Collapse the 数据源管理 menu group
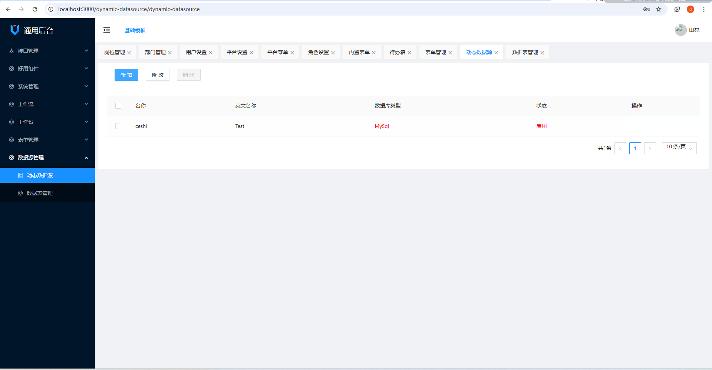The height and width of the screenshot is (370, 712). [x=86, y=158]
